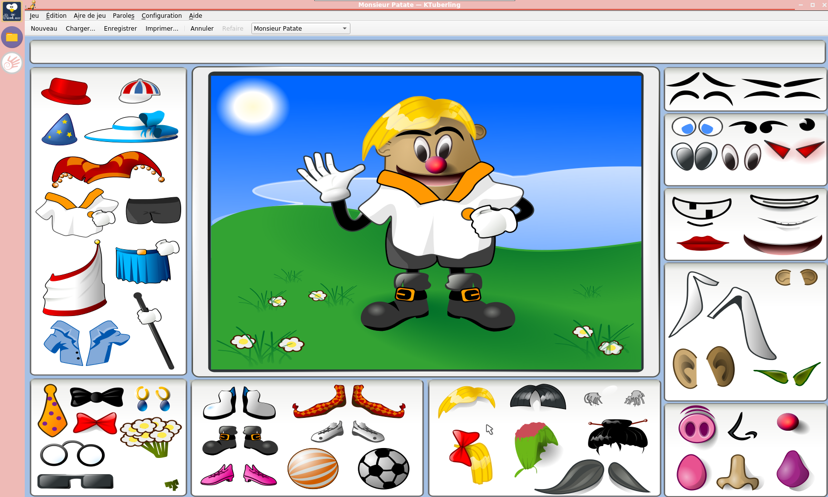Choose the orange striped beach ball
Viewport: 828px width, 497px height.
[313, 468]
